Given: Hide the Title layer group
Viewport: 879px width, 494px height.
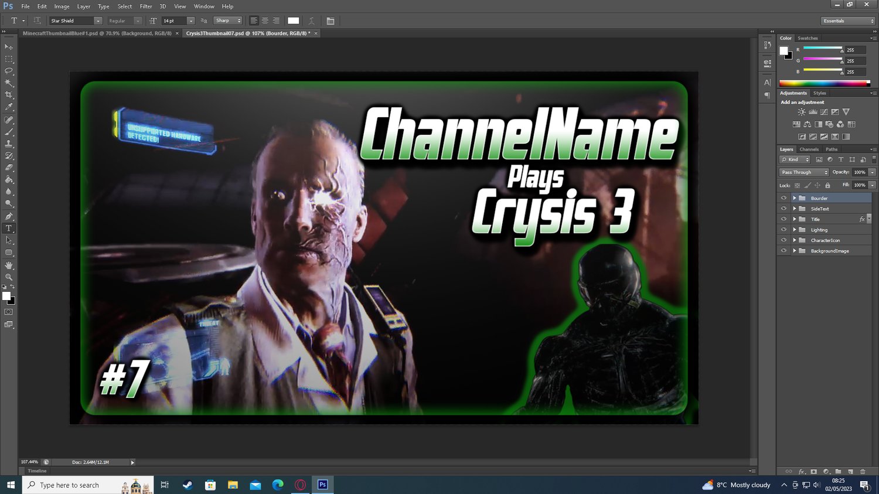Looking at the screenshot, I should pos(783,219).
